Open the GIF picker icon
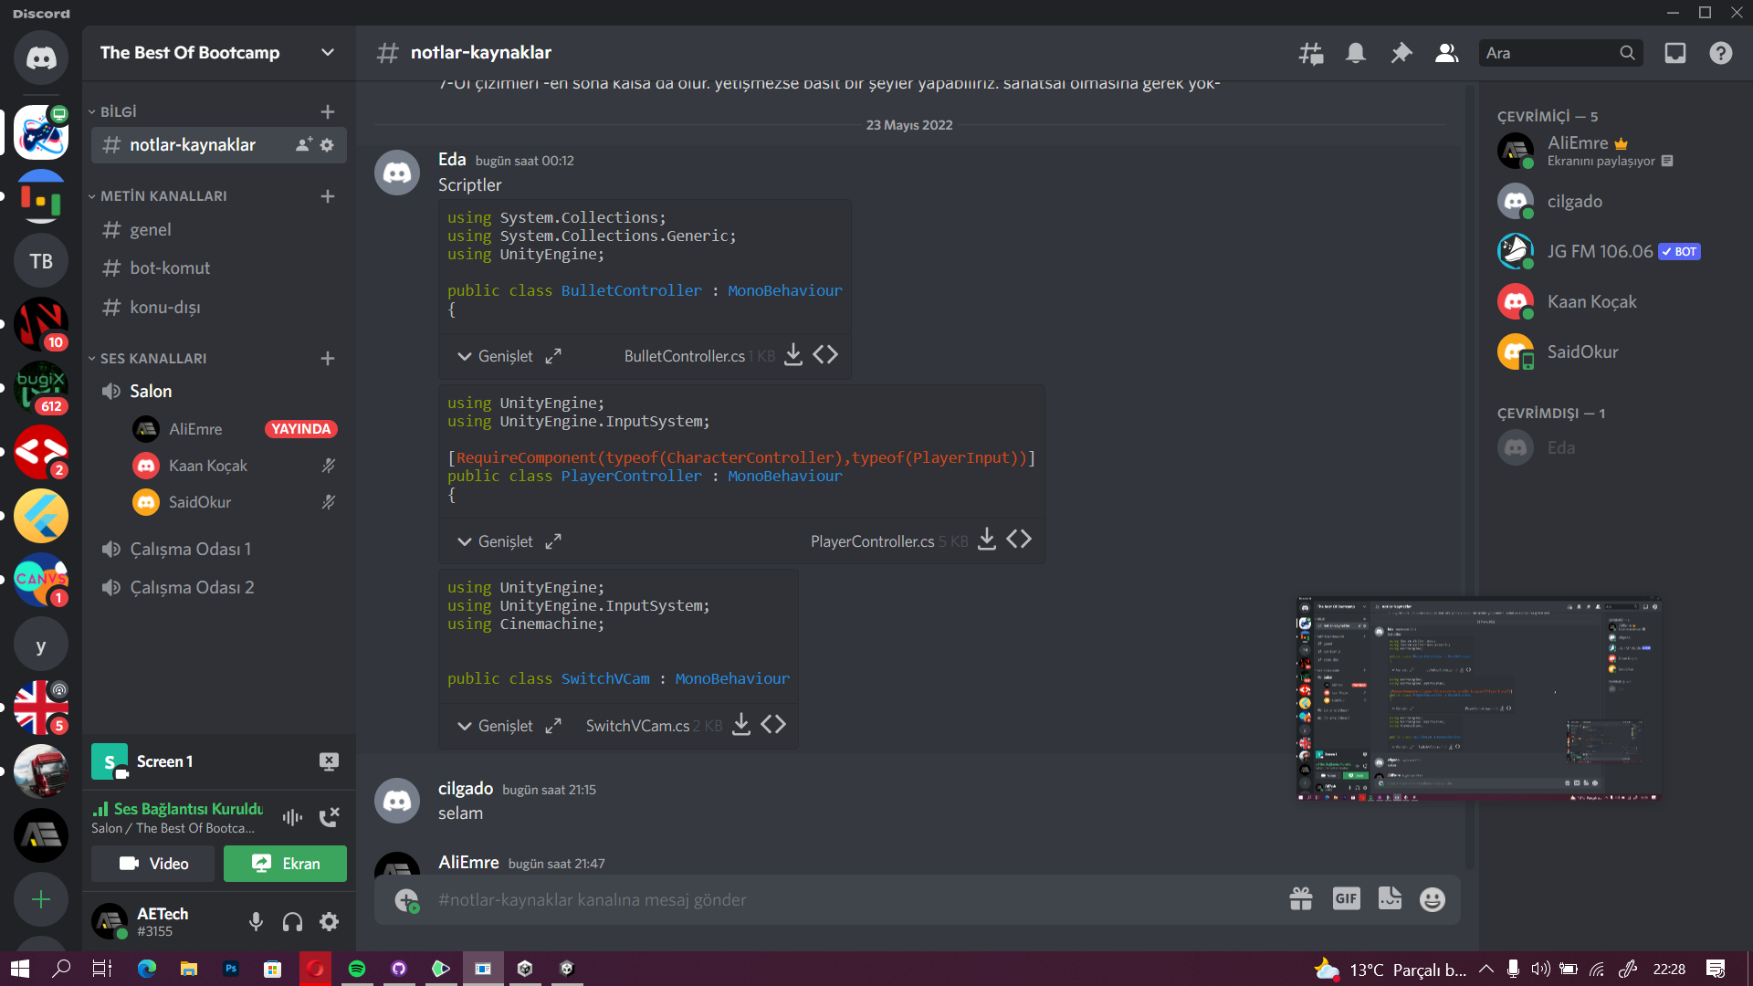This screenshot has width=1753, height=986. coord(1346,898)
